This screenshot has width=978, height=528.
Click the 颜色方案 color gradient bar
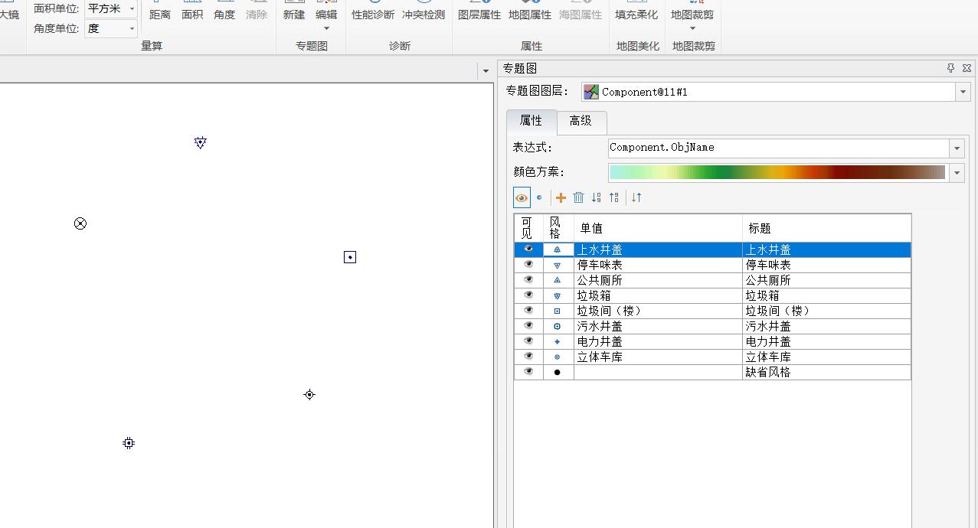(777, 173)
